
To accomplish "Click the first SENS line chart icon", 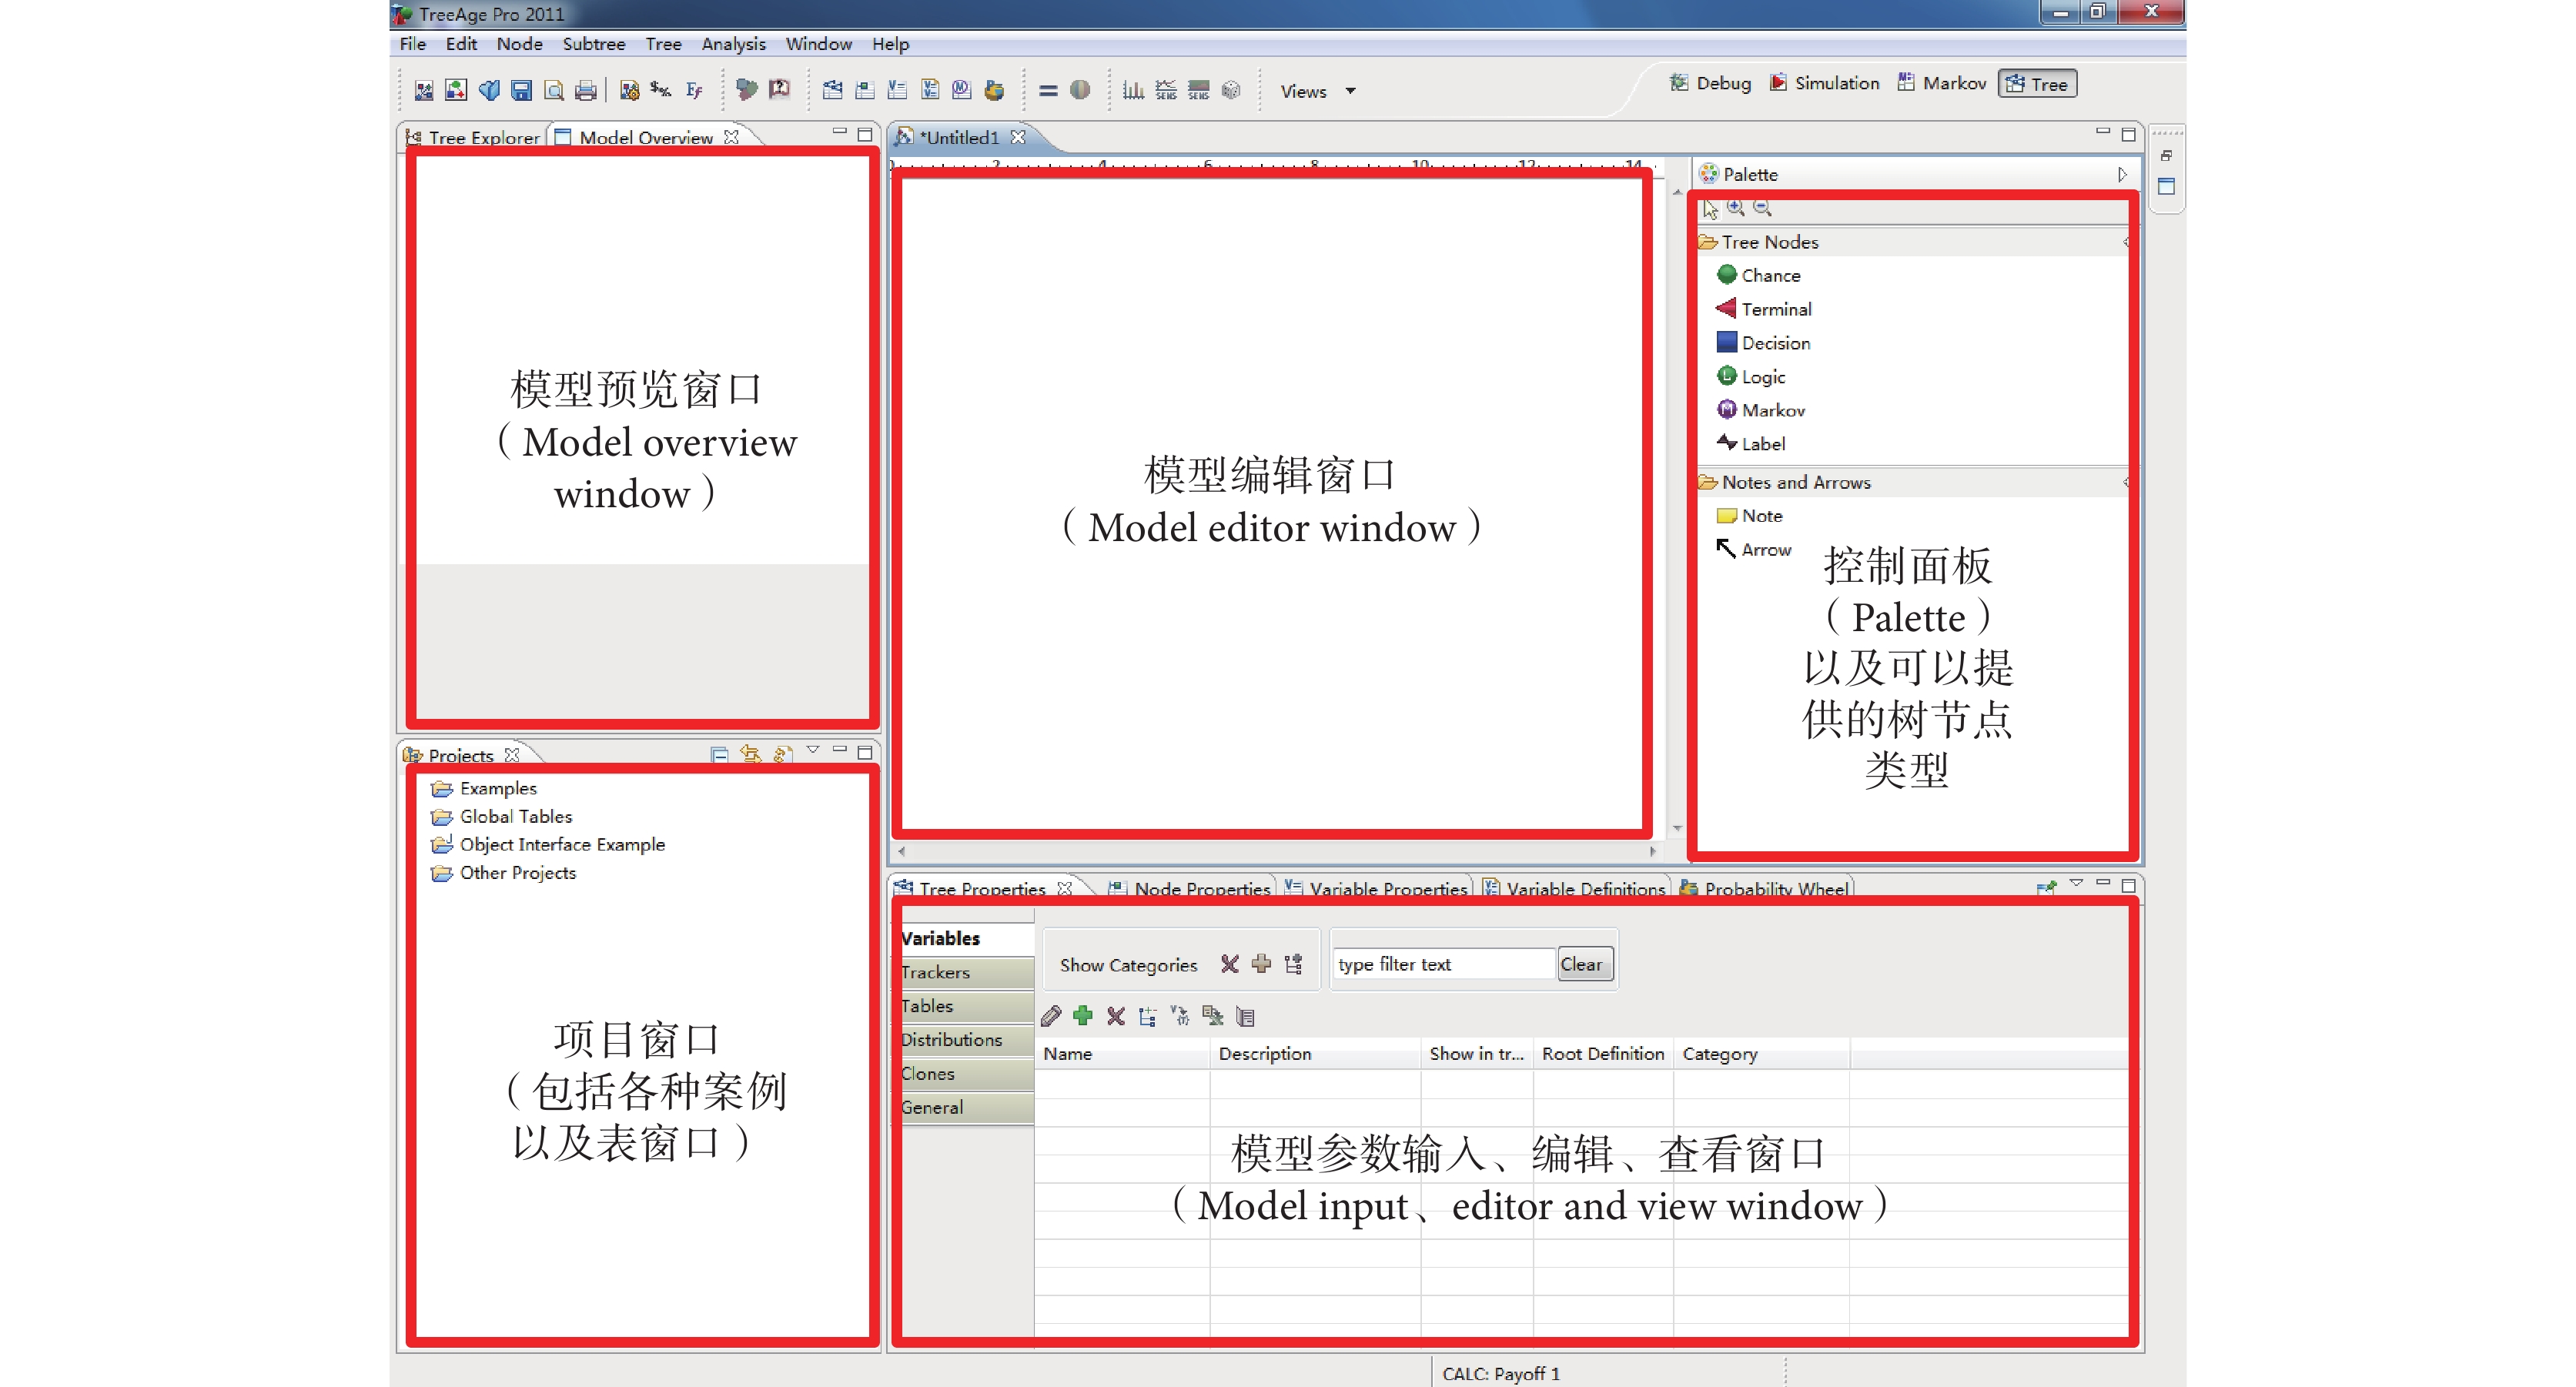I will [x=1166, y=91].
